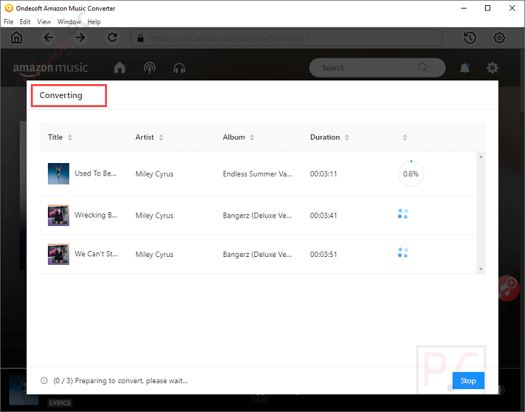The width and height of the screenshot is (525, 412).
Task: Sort by the status column arrows
Action: (x=405, y=137)
